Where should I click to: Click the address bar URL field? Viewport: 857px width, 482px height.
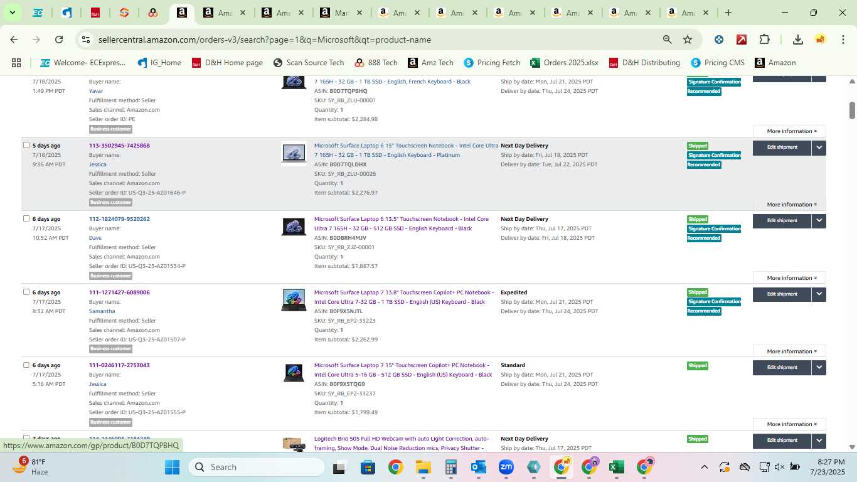click(376, 40)
